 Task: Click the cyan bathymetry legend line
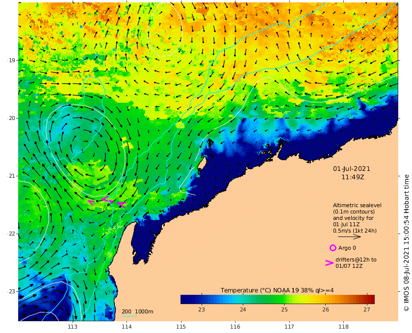(x=129, y=316)
